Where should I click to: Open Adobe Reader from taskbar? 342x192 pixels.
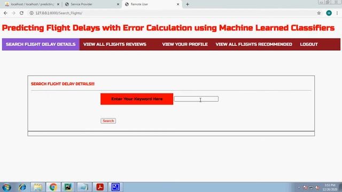[100, 187]
